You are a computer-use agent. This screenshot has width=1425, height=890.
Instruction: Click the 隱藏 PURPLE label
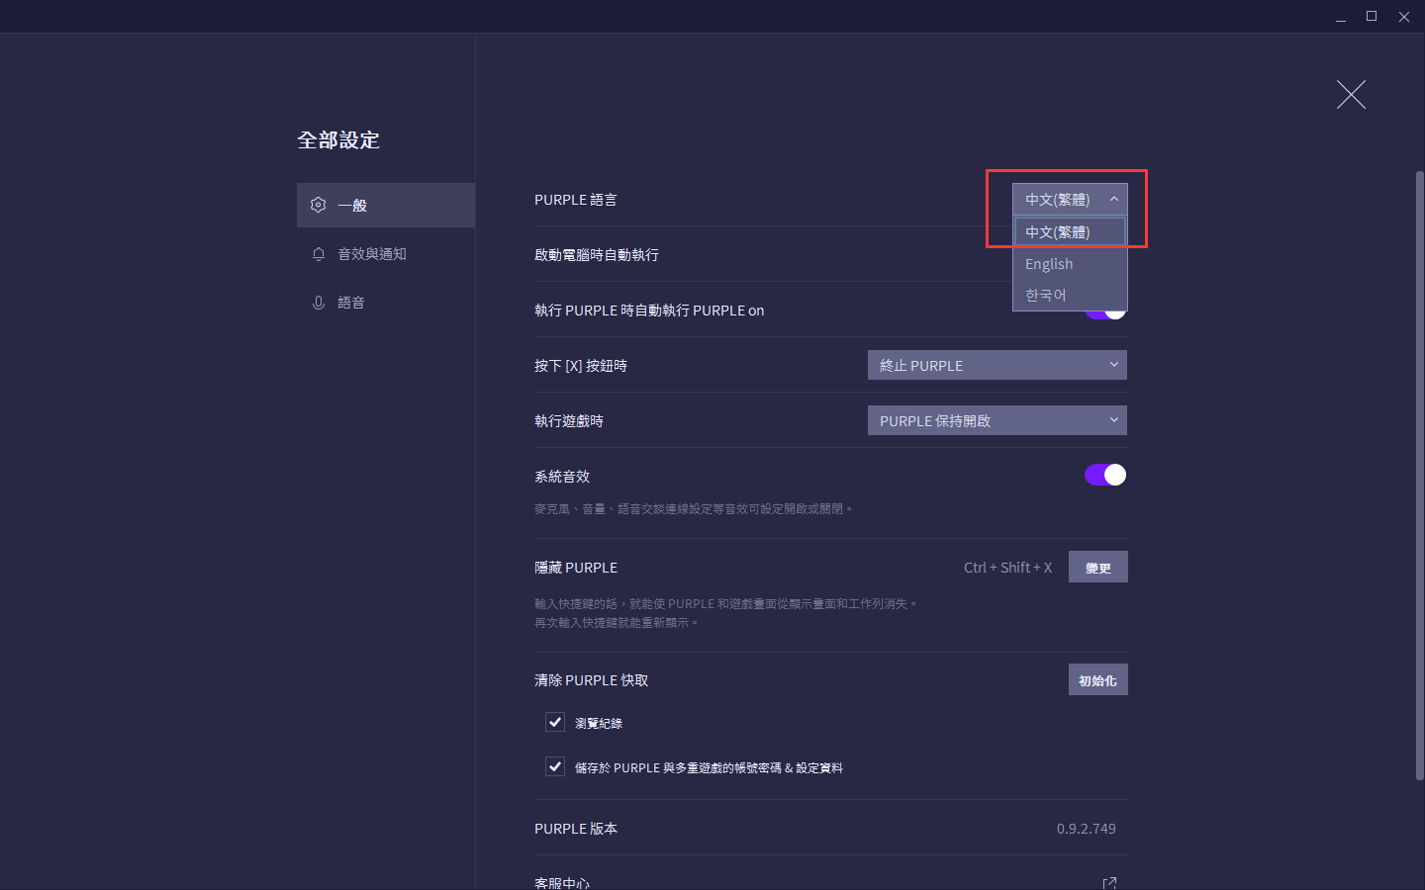[x=576, y=568]
